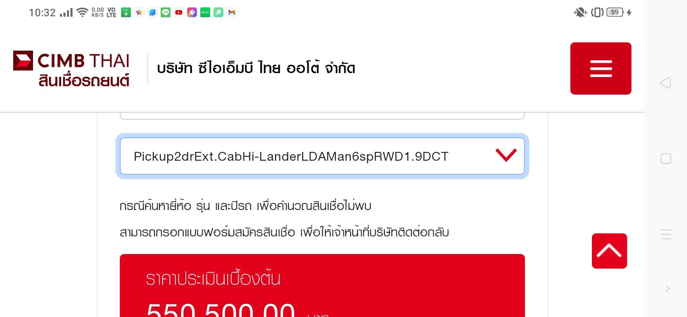Image resolution: width=687 pixels, height=317 pixels.
Task: Click the บริษัท ซีไอเอ็มบี ไทย ออโต้ title
Action: click(x=256, y=68)
